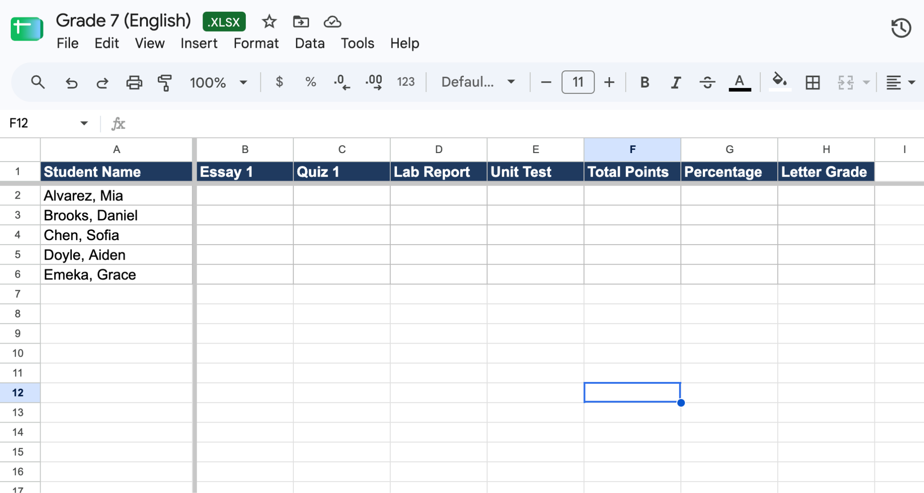Select the cell Chen, Sofia
The height and width of the screenshot is (493, 924).
click(x=116, y=235)
